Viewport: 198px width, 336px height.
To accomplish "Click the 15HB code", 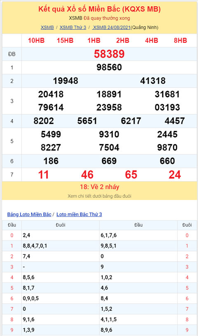I will click(x=65, y=40).
